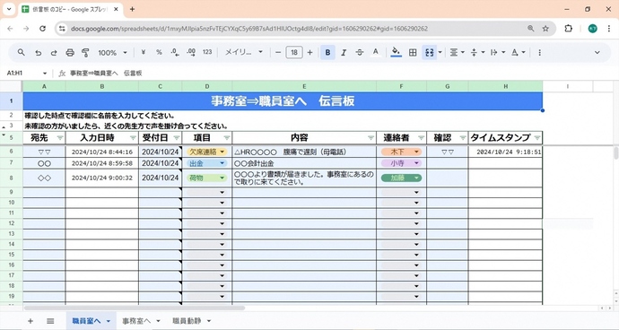Toggle strikethrough formatting
This screenshot has height=330, width=619.
coord(359,52)
